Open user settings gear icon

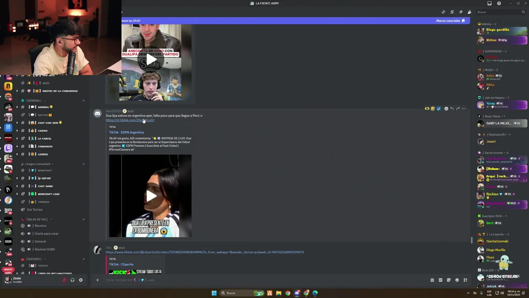[x=81, y=280]
